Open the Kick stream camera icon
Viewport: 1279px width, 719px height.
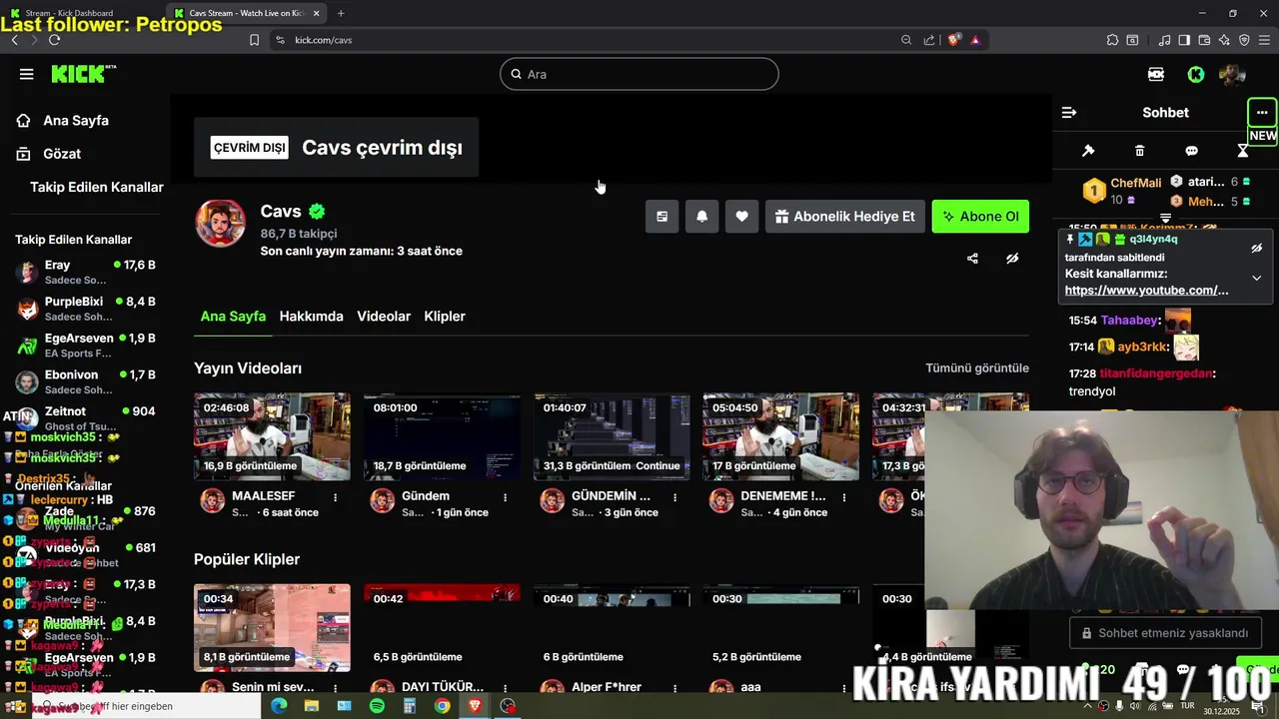coord(1156,74)
